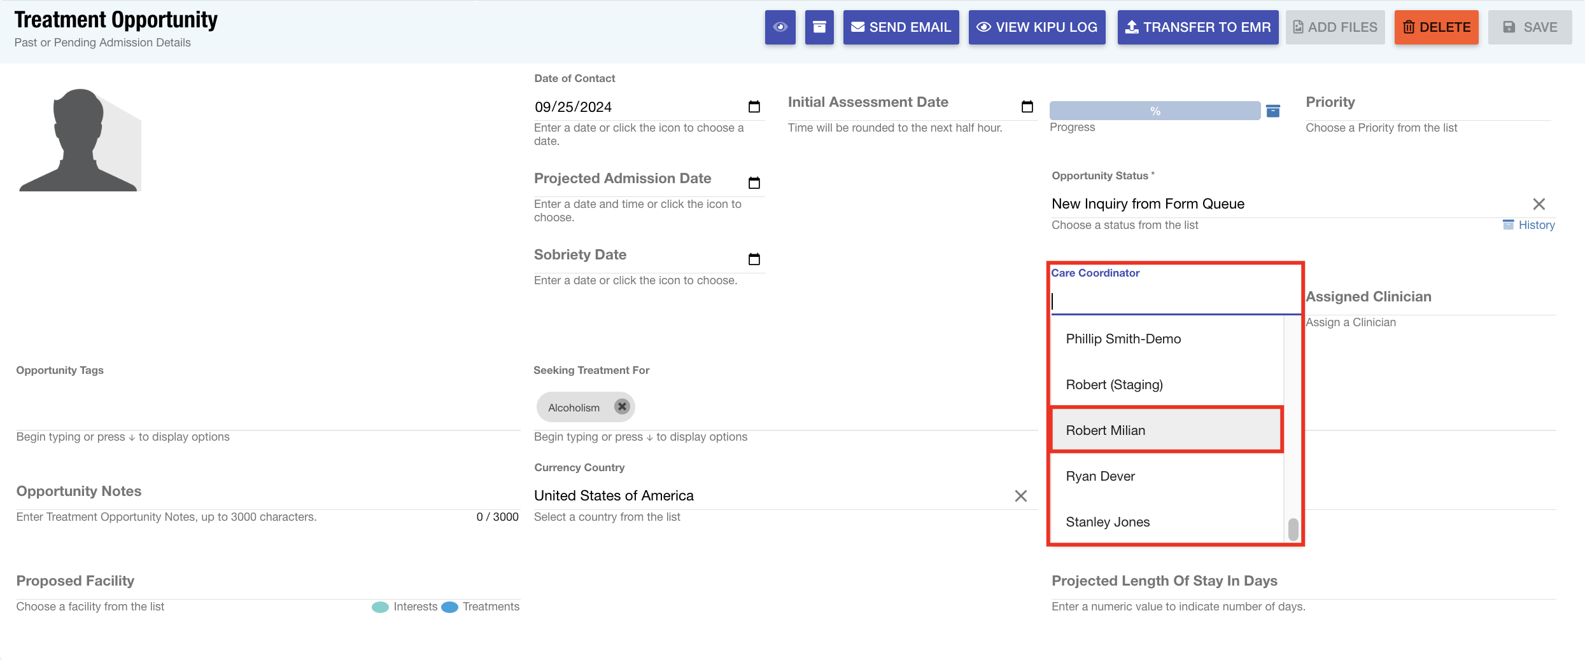Open Initial Assessment Date calendar icon
The width and height of the screenshot is (1585, 660).
[x=1027, y=107]
